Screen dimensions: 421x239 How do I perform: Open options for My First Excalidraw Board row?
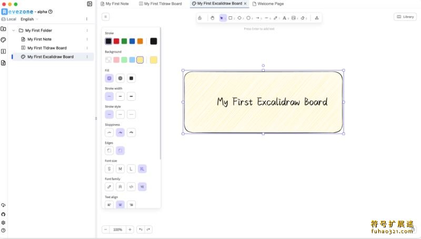87,57
